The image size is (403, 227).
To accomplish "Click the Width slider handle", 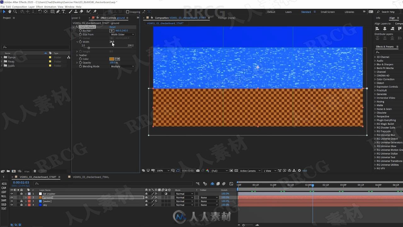I will pyautogui.click(x=89, y=48).
